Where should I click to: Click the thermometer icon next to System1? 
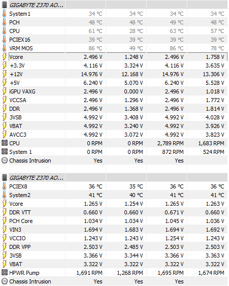pyautogui.click(x=5, y=14)
